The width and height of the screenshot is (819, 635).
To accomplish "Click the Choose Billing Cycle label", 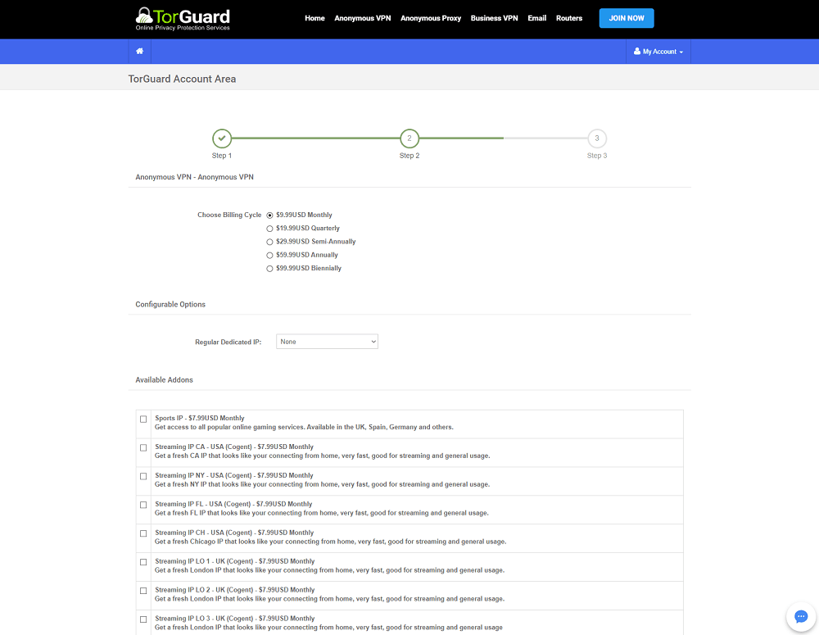I will point(229,215).
